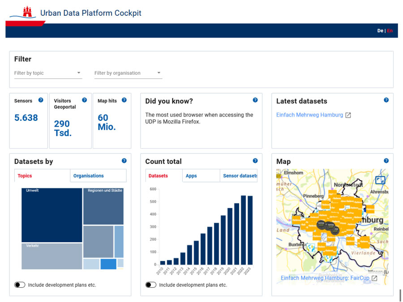Click the 2023 bar in the chart
403x302 pixels.
coord(250,230)
